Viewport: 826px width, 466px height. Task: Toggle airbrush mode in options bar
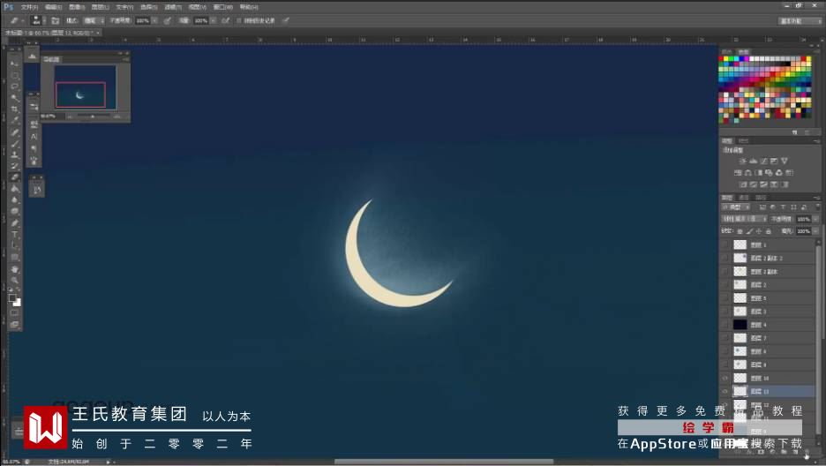click(225, 20)
